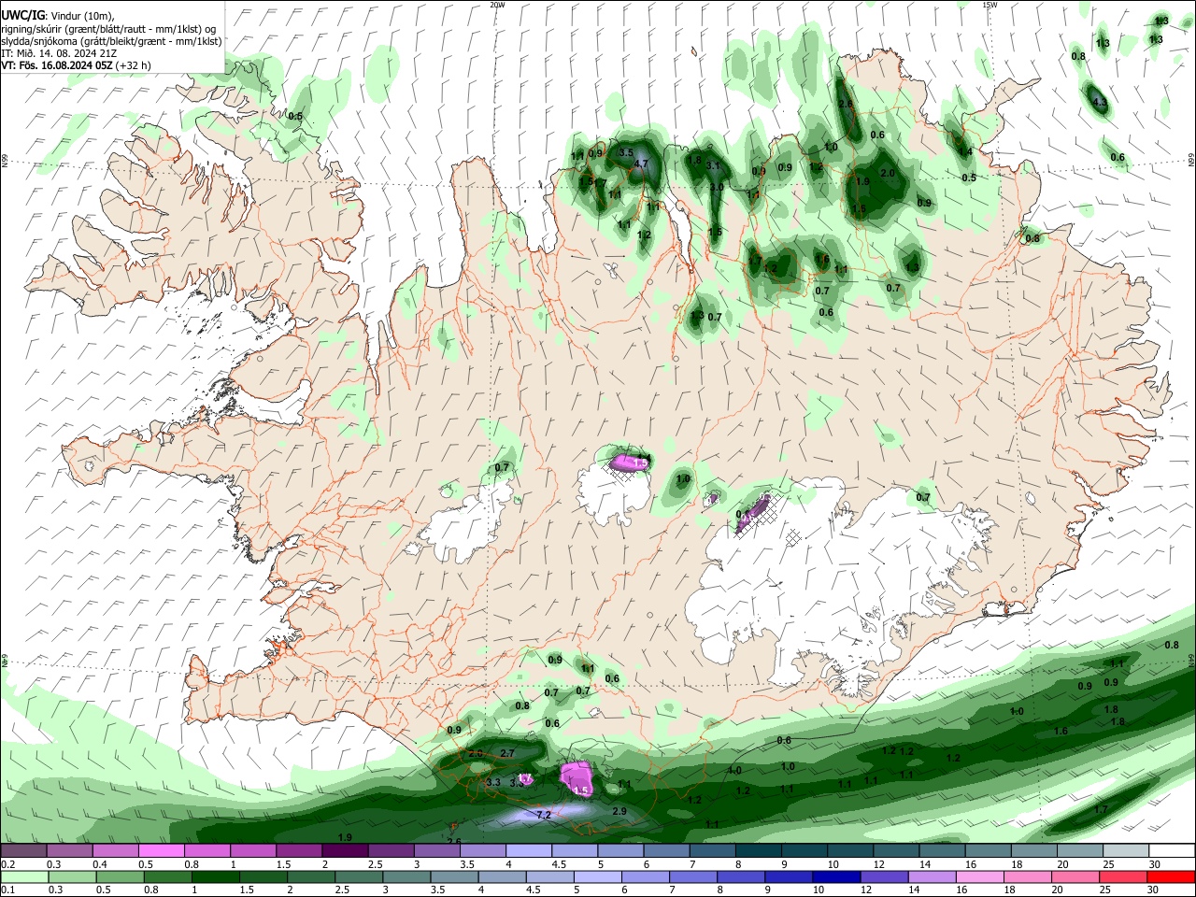This screenshot has height=897, width=1196.
Task: Click the red 30 mm swatch in rain legend
Action: 1172,877
